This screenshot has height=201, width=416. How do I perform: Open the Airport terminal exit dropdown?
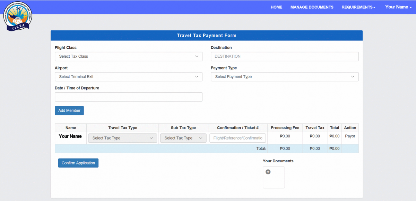128,77
